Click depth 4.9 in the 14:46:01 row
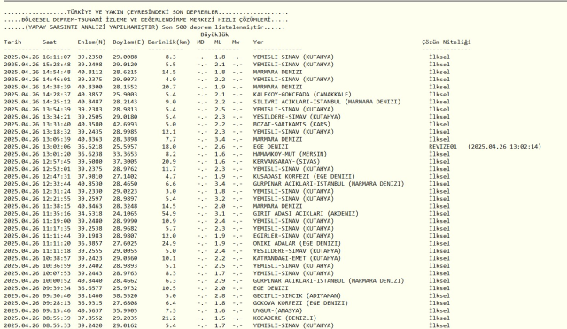This screenshot has width=567, height=329. [170, 80]
